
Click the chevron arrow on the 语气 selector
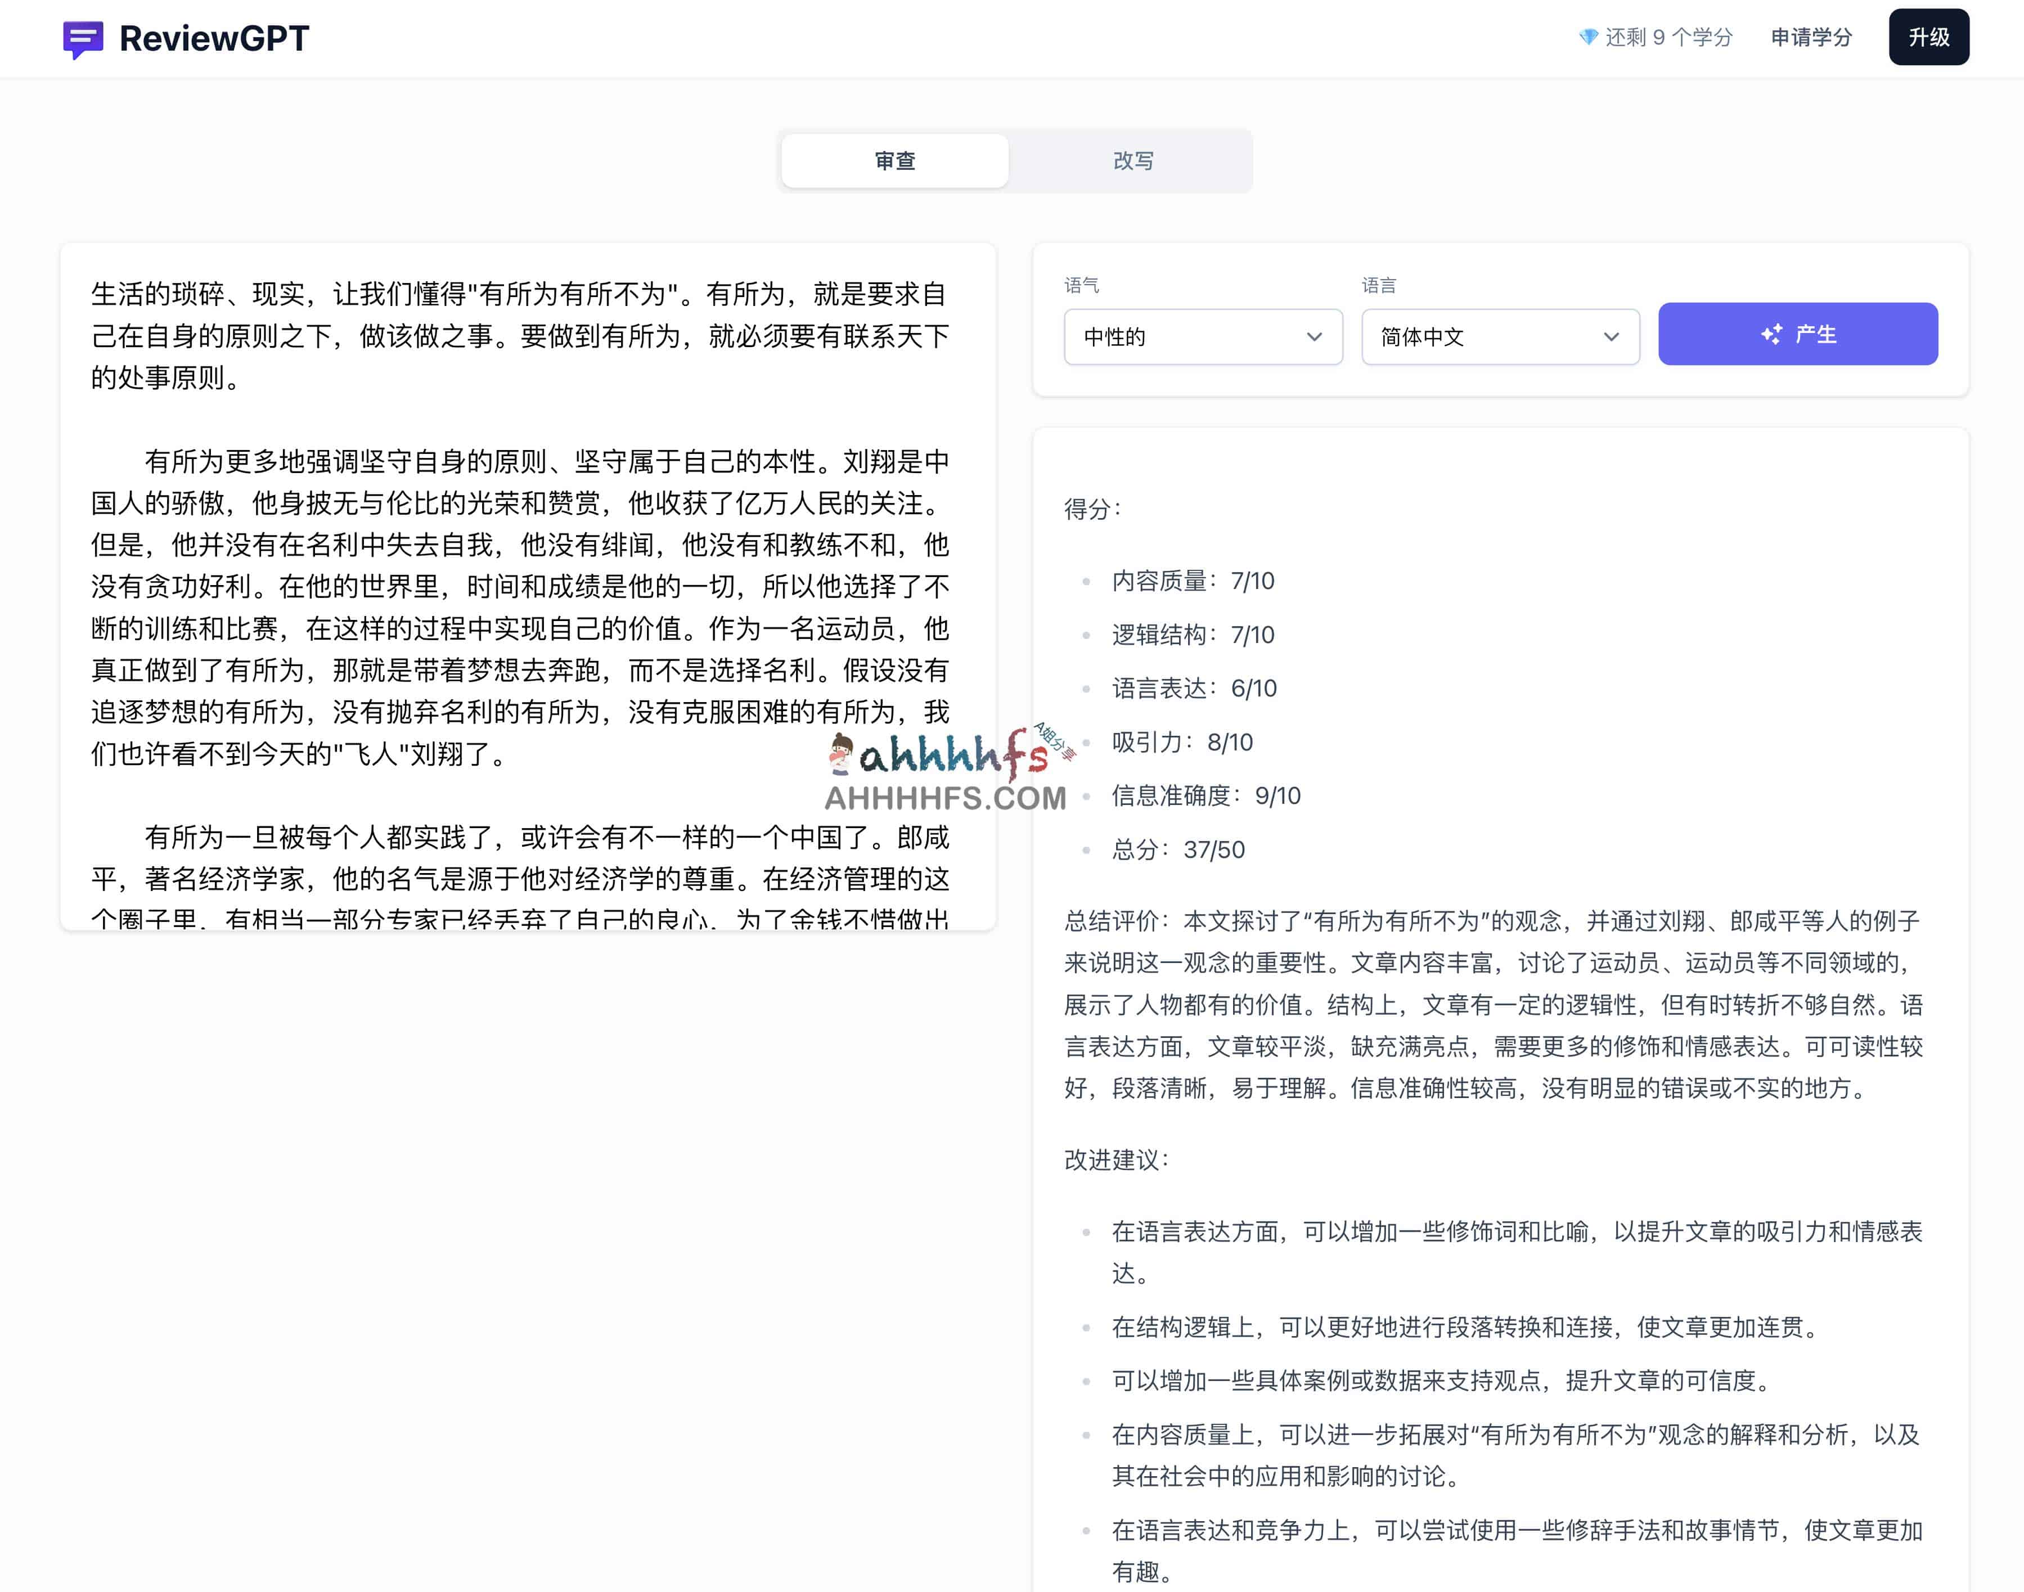pyautogui.click(x=1316, y=336)
